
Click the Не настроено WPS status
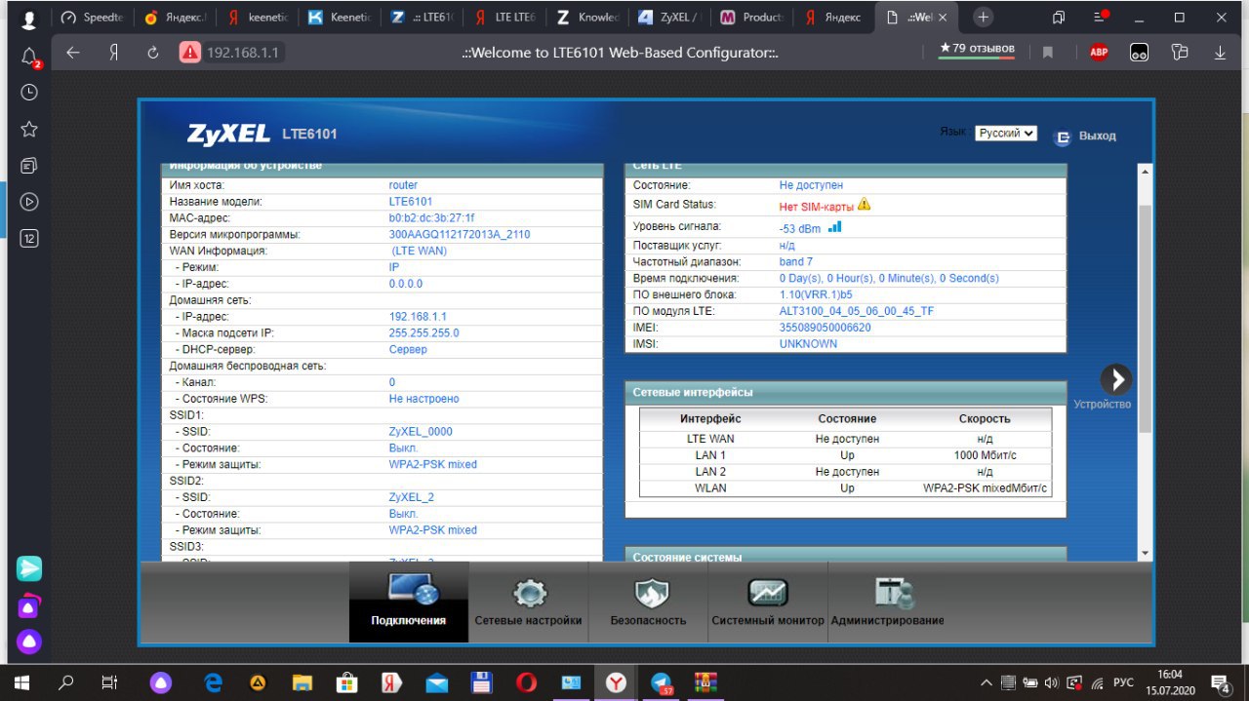click(423, 399)
